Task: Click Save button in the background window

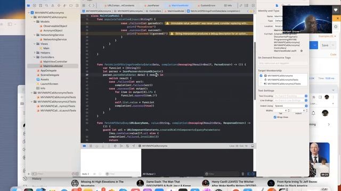Action: (326, 45)
